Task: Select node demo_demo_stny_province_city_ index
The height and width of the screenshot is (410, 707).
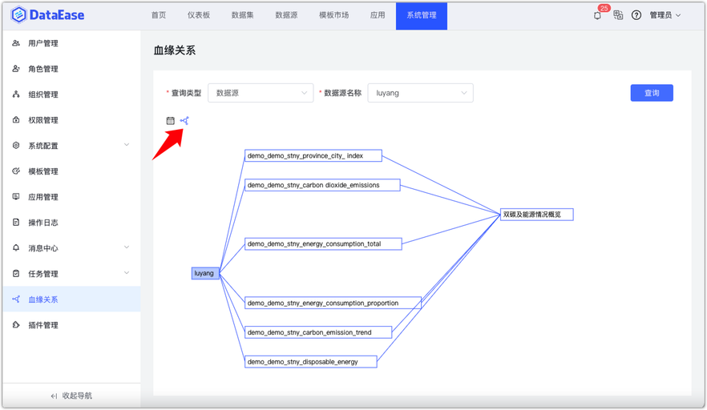Action: (313, 155)
